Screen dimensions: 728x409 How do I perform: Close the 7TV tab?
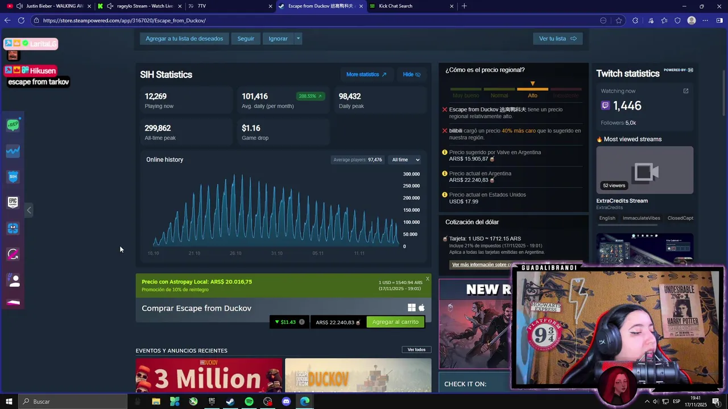(x=270, y=6)
